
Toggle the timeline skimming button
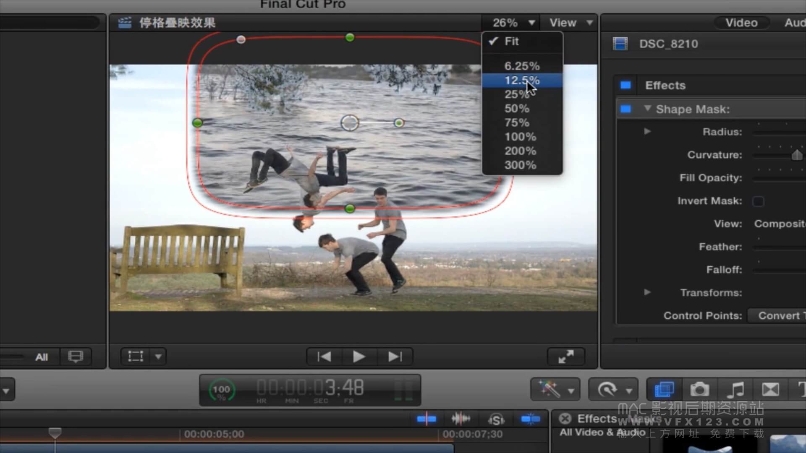pyautogui.click(x=427, y=419)
